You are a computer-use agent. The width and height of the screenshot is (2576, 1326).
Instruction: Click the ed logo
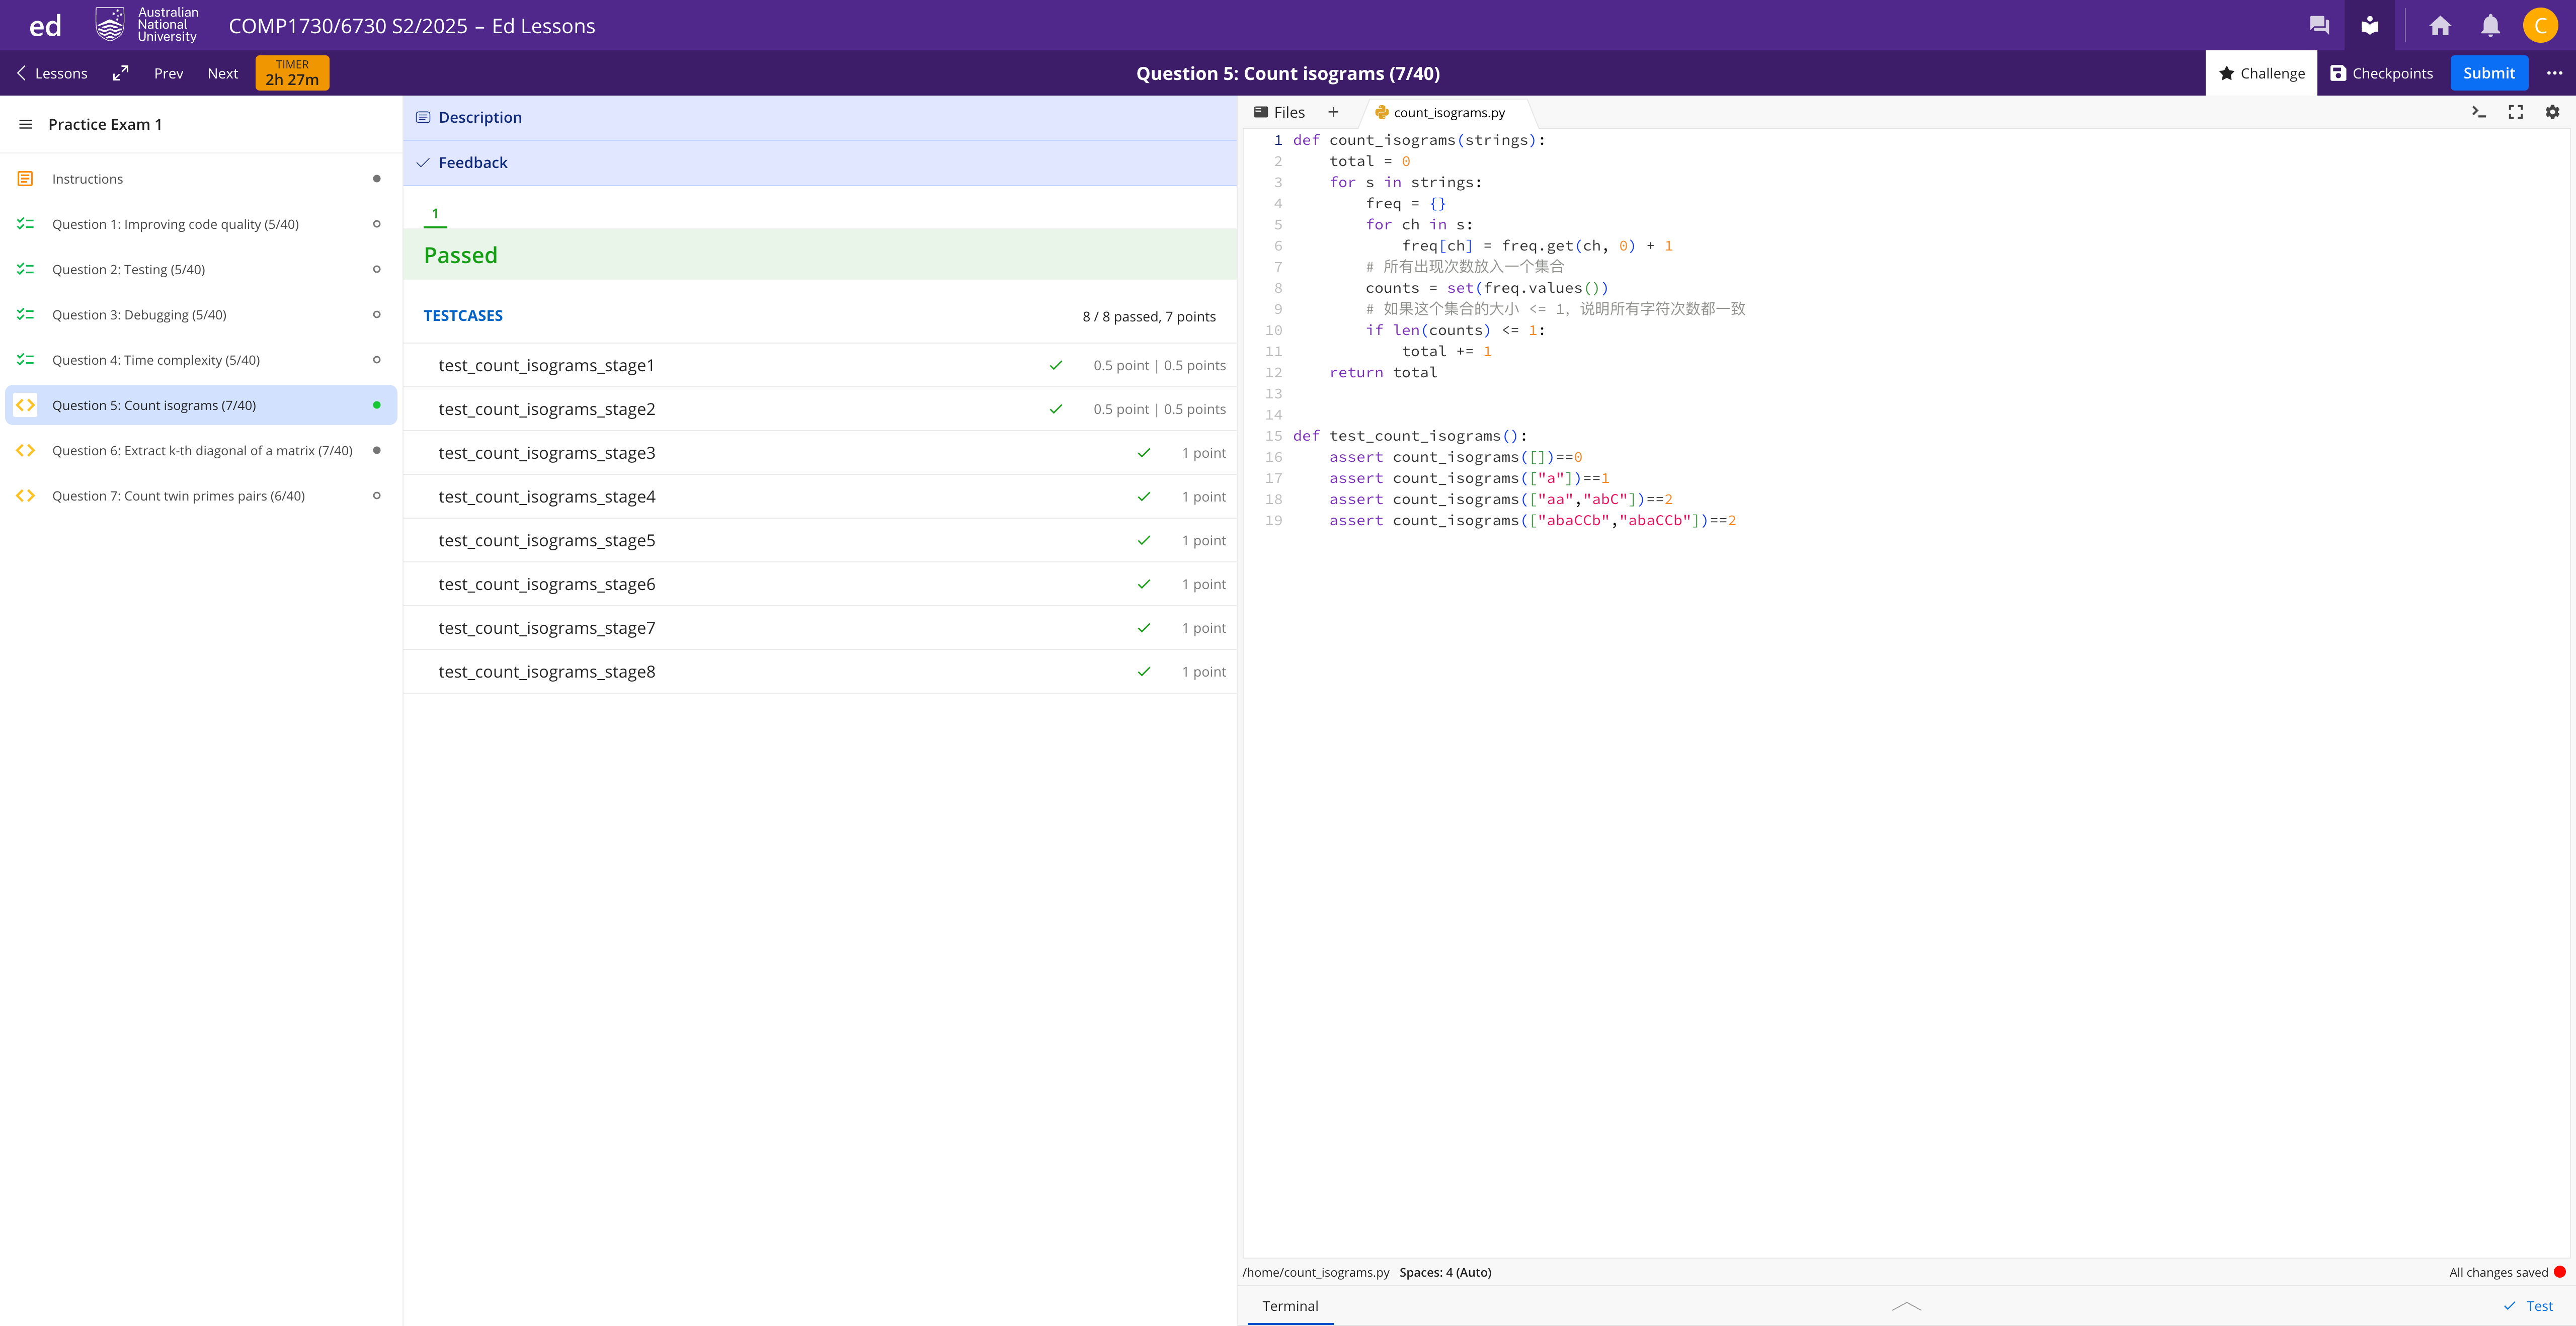[x=45, y=25]
